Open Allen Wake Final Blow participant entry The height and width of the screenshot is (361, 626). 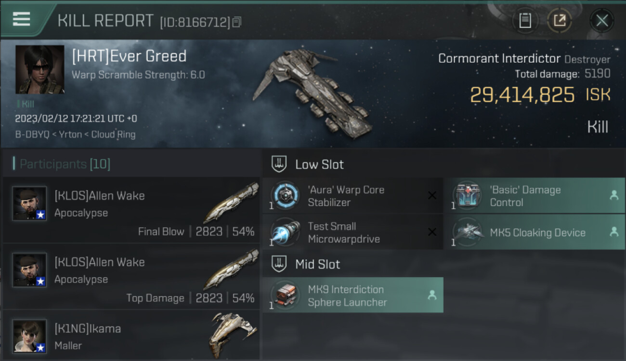[x=131, y=210]
